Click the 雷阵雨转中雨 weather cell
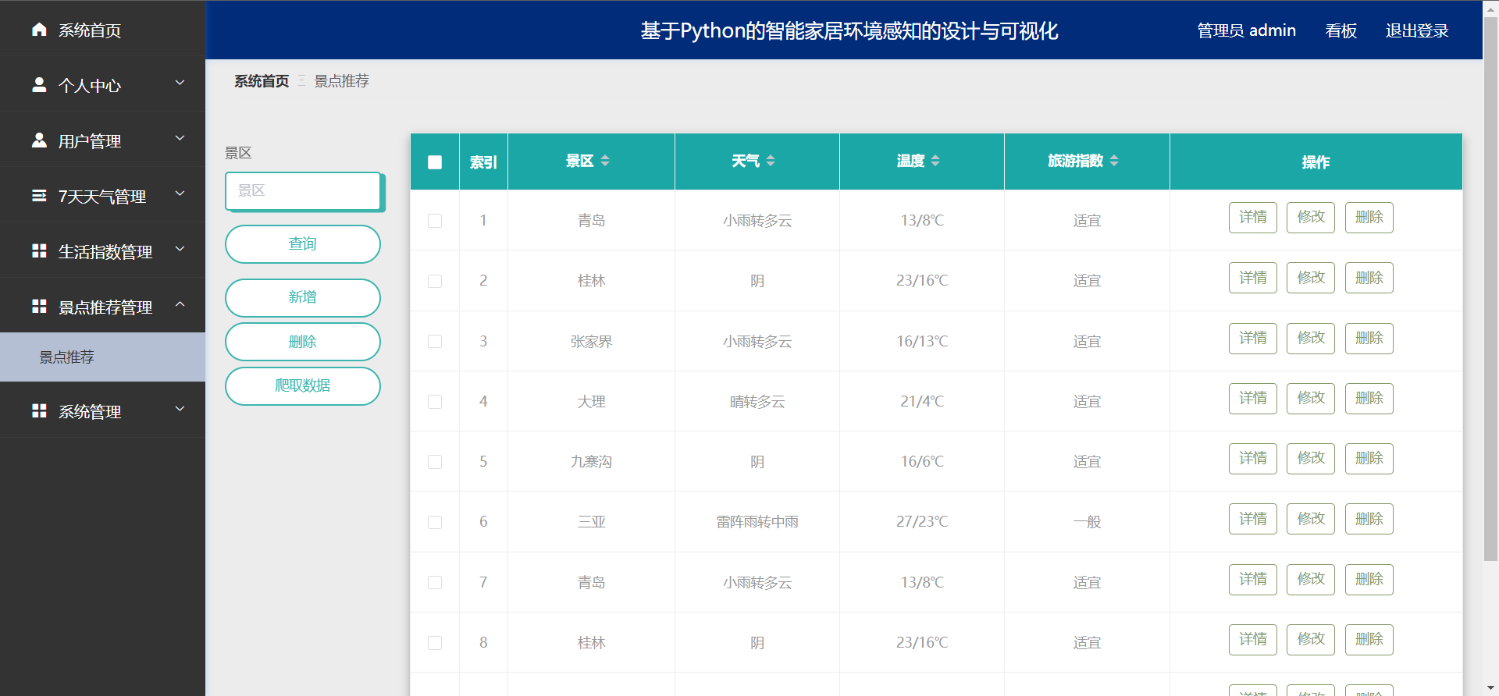This screenshot has height=696, width=1499. point(757,522)
